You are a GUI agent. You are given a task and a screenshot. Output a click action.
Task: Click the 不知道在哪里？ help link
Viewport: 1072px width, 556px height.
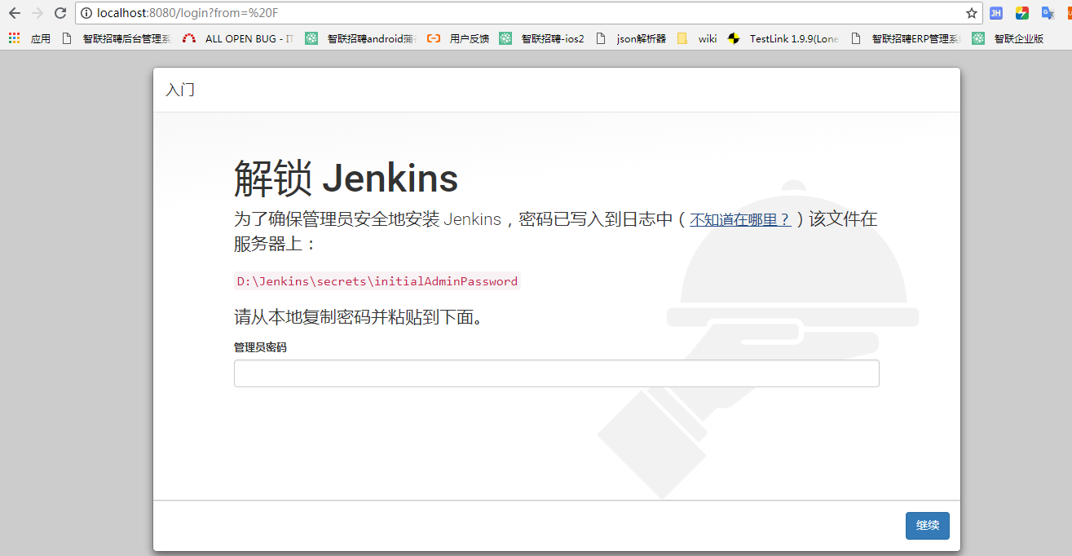click(x=740, y=219)
